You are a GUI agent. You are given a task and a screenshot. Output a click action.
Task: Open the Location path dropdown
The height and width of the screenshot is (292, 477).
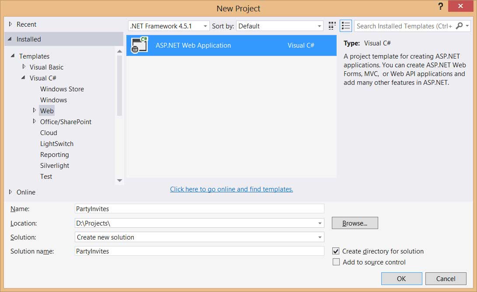[x=320, y=223]
